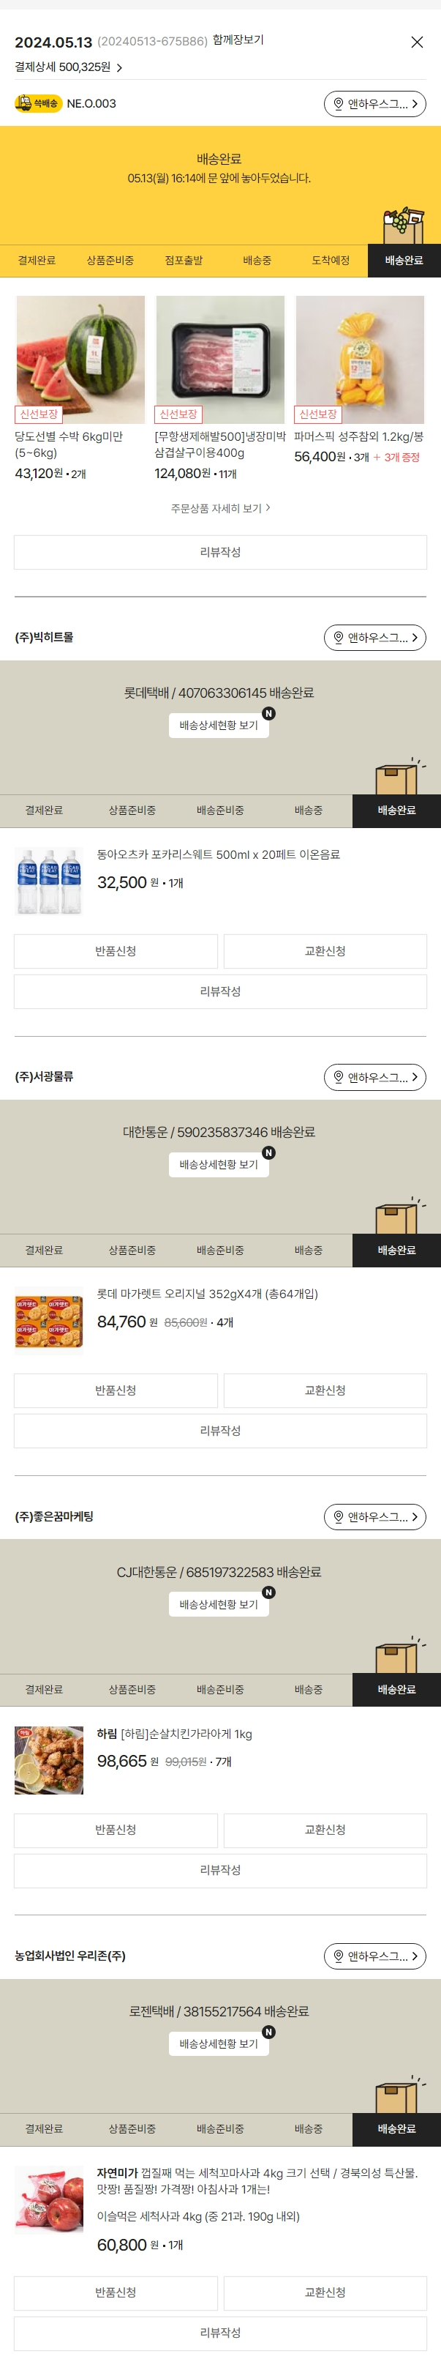Open the 하림 순살치킨가라아게 product image
The height and width of the screenshot is (2370, 441).
pyautogui.click(x=50, y=1760)
